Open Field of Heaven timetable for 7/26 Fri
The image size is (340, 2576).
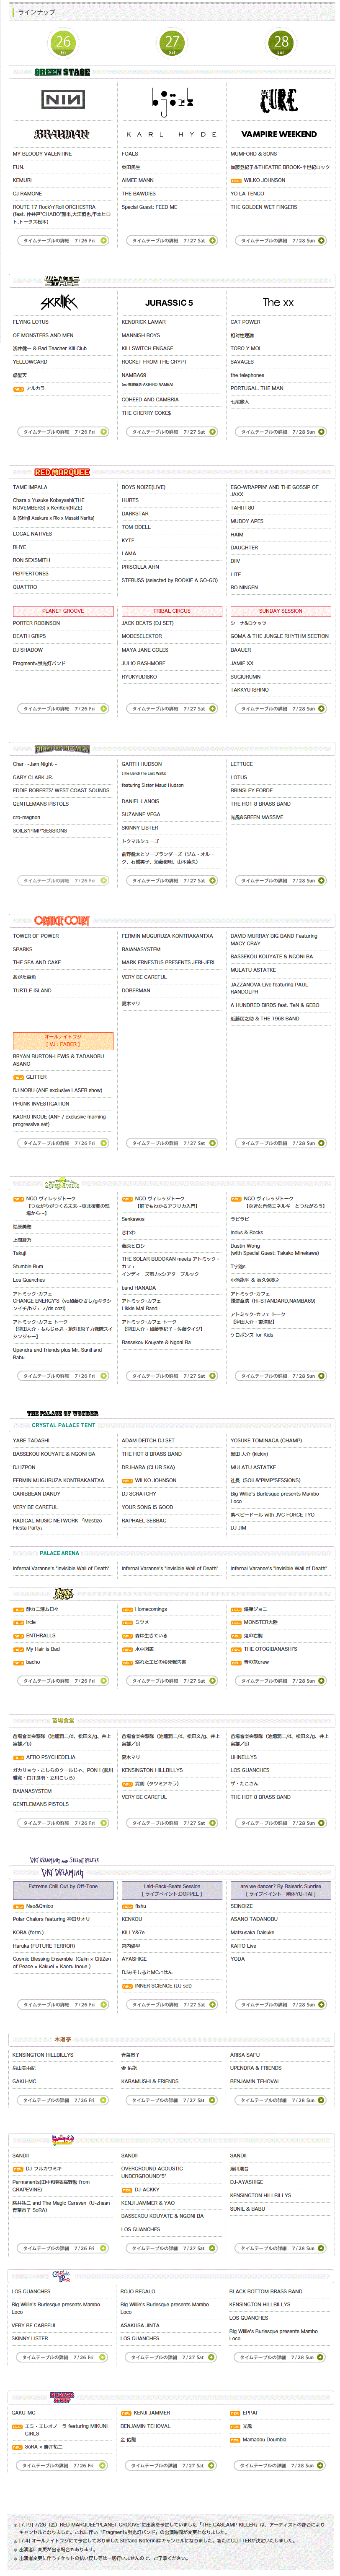pos(63,881)
